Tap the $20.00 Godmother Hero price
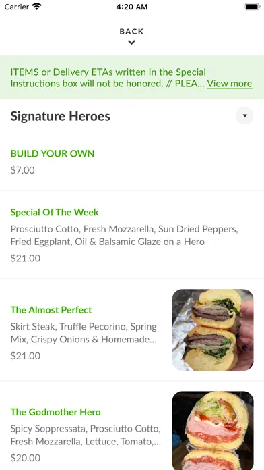This screenshot has height=470, width=264. tap(26, 458)
